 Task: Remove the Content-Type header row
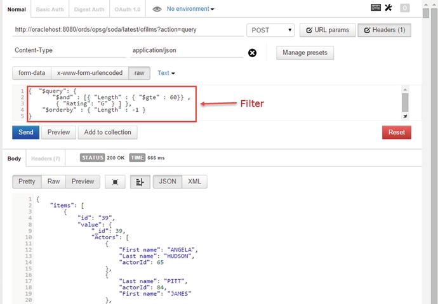click(252, 53)
